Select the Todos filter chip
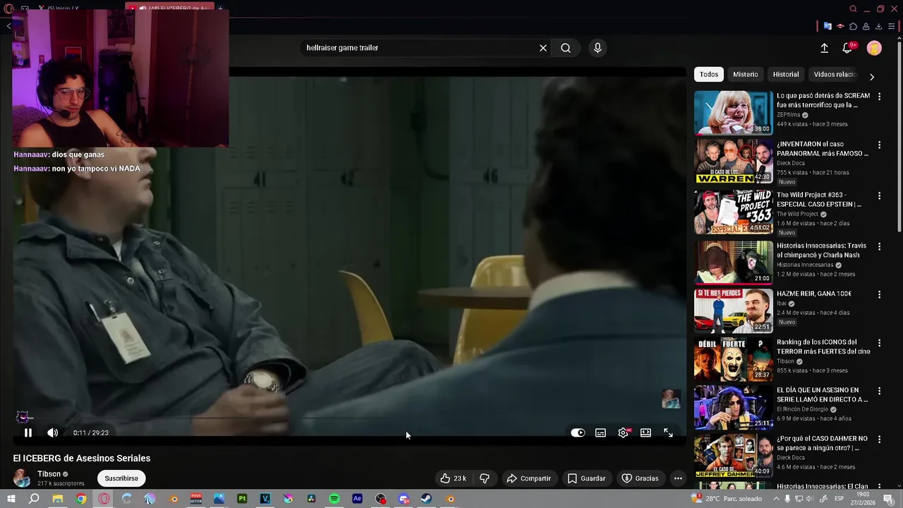 pyautogui.click(x=709, y=74)
